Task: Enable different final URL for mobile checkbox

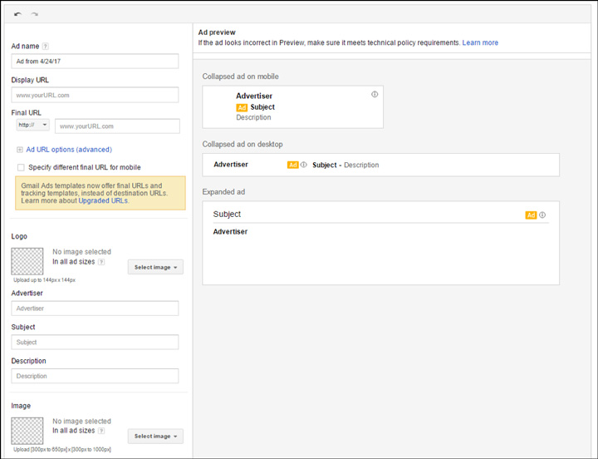Action: tap(21, 167)
